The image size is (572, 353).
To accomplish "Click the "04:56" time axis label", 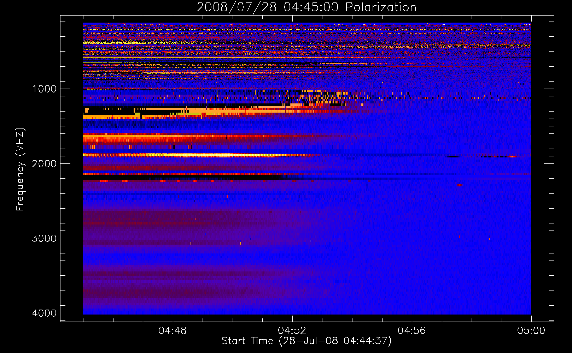I will [x=412, y=331].
